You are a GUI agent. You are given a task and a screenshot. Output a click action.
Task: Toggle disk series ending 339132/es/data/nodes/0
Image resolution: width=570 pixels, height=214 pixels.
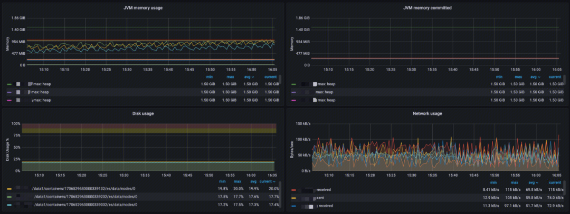(83, 189)
